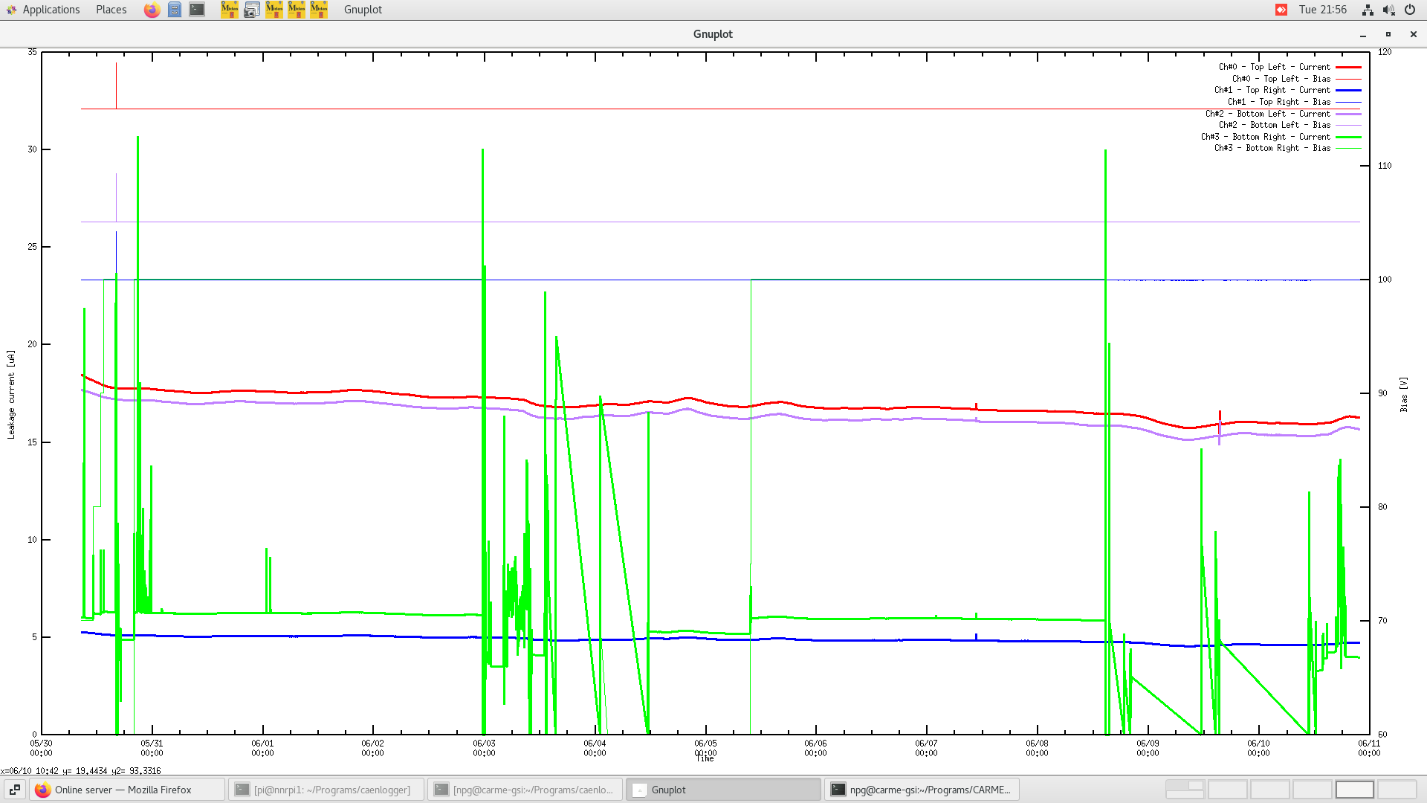The height and width of the screenshot is (803, 1427).
Task: Open a terminal using the panel launcher
Action: (x=196, y=10)
